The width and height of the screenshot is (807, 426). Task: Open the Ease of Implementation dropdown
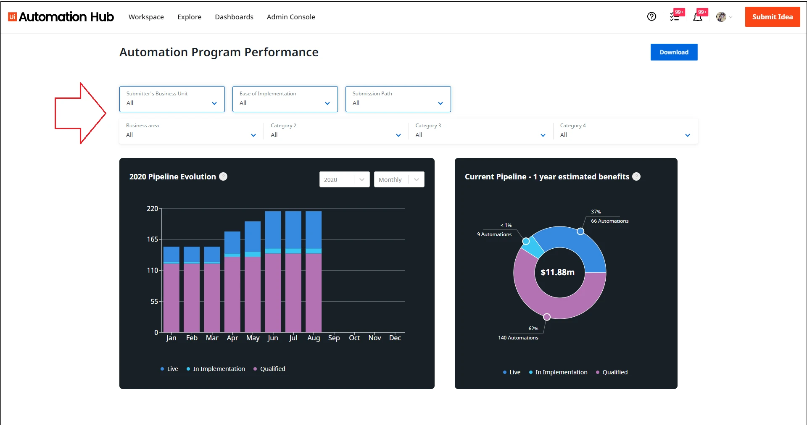pos(285,99)
